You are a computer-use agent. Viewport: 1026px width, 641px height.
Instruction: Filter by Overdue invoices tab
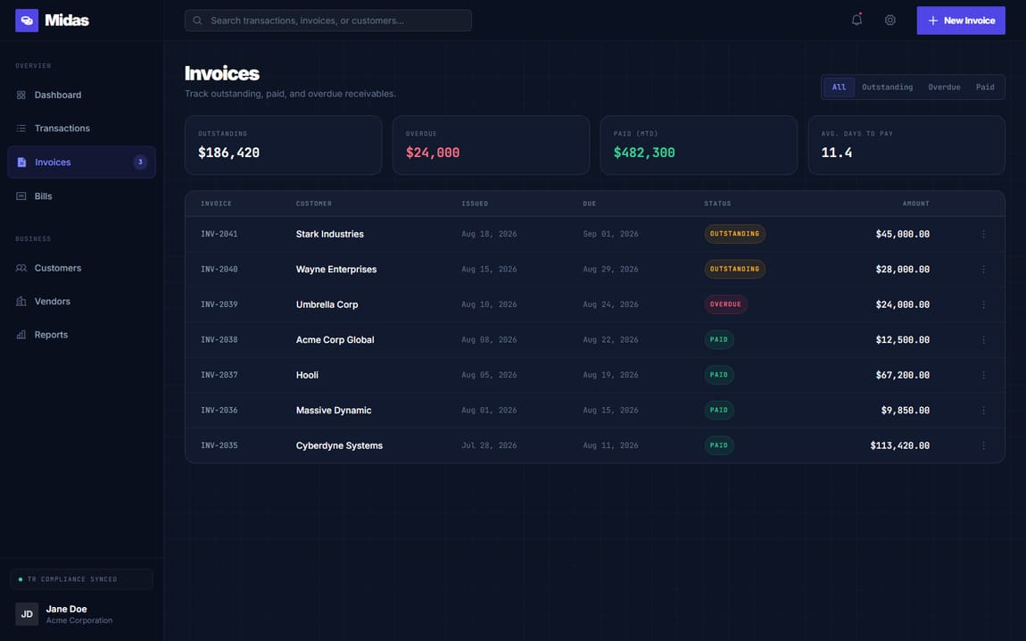[944, 87]
